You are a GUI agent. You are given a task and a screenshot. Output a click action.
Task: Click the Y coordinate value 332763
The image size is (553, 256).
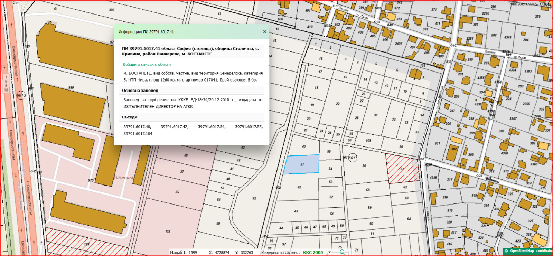click(247, 253)
